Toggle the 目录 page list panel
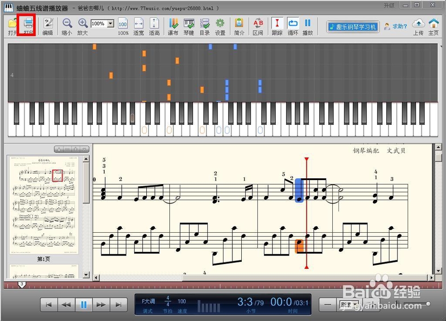This screenshot has height=321, width=446. click(205, 26)
